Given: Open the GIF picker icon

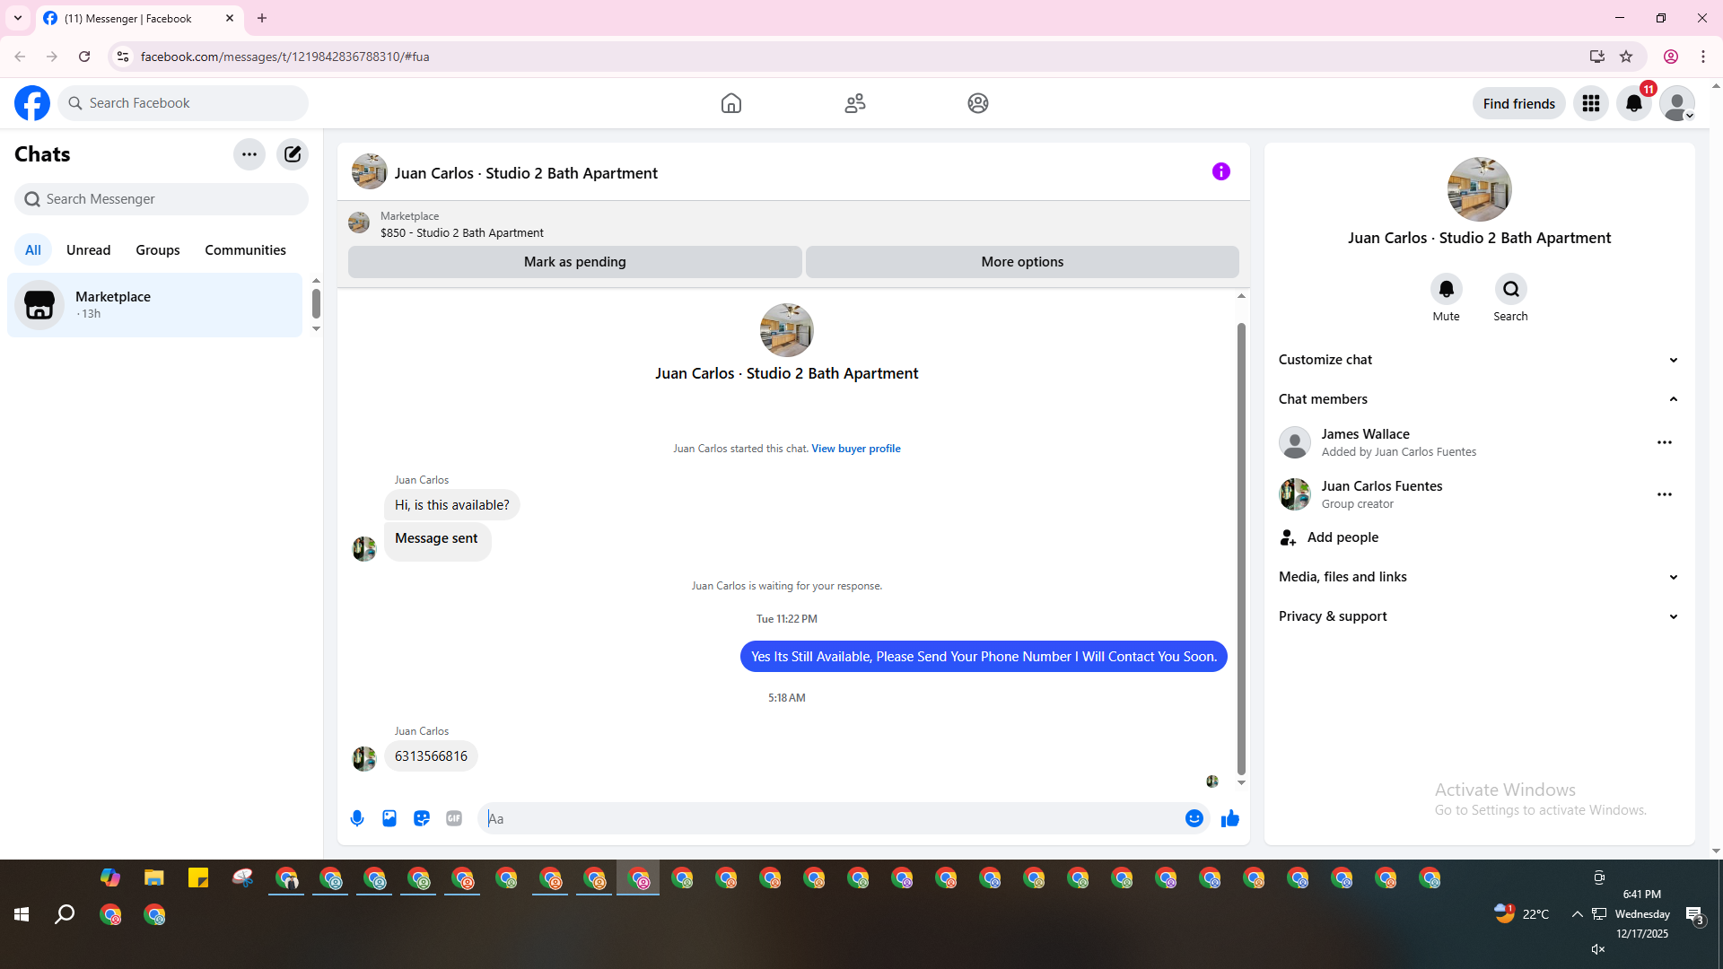Looking at the screenshot, I should pyautogui.click(x=454, y=818).
